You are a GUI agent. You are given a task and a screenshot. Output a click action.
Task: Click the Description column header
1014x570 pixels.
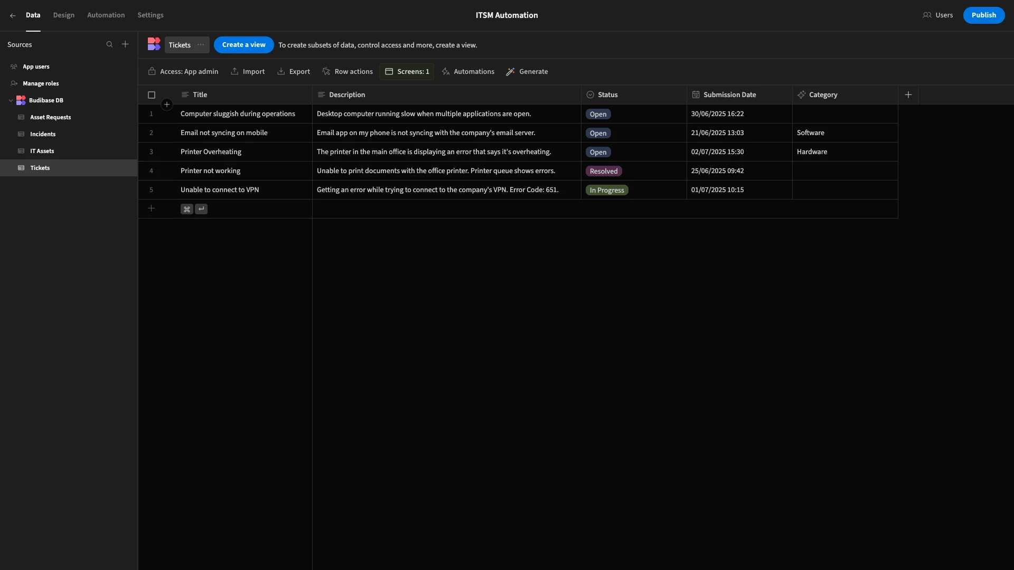447,95
